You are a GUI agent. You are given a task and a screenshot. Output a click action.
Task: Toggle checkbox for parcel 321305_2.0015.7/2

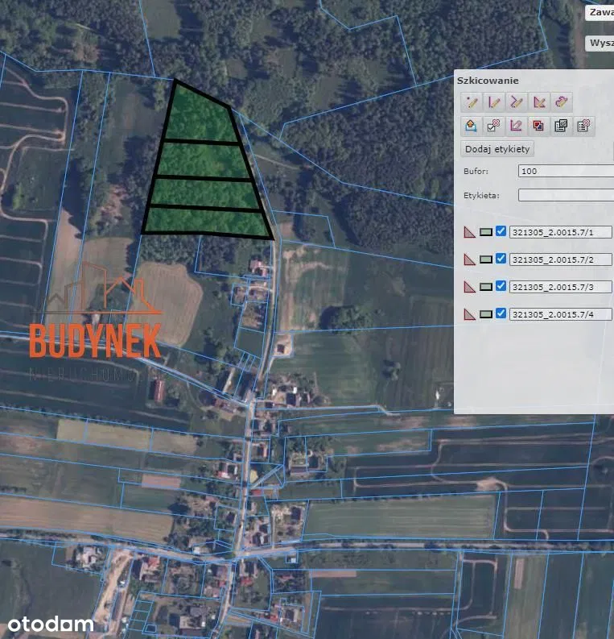501,259
